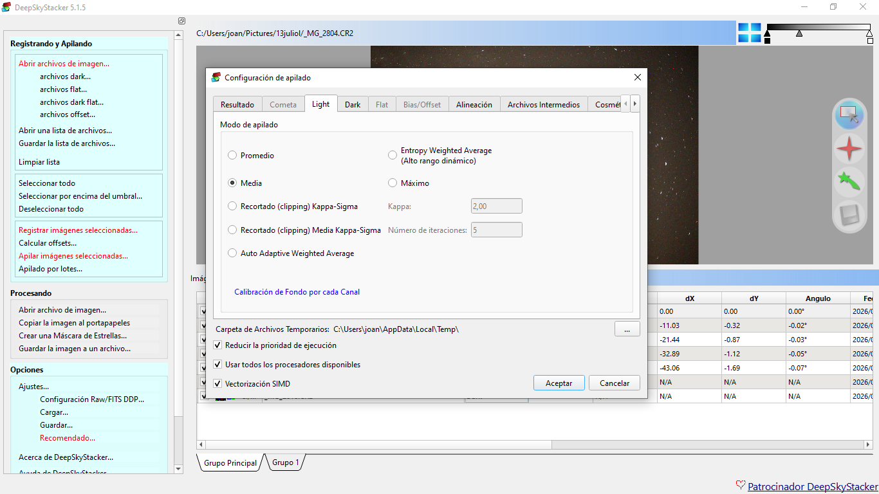The width and height of the screenshot is (879, 494).
Task: Click Recomendado... under Opciones
Action: click(x=68, y=438)
